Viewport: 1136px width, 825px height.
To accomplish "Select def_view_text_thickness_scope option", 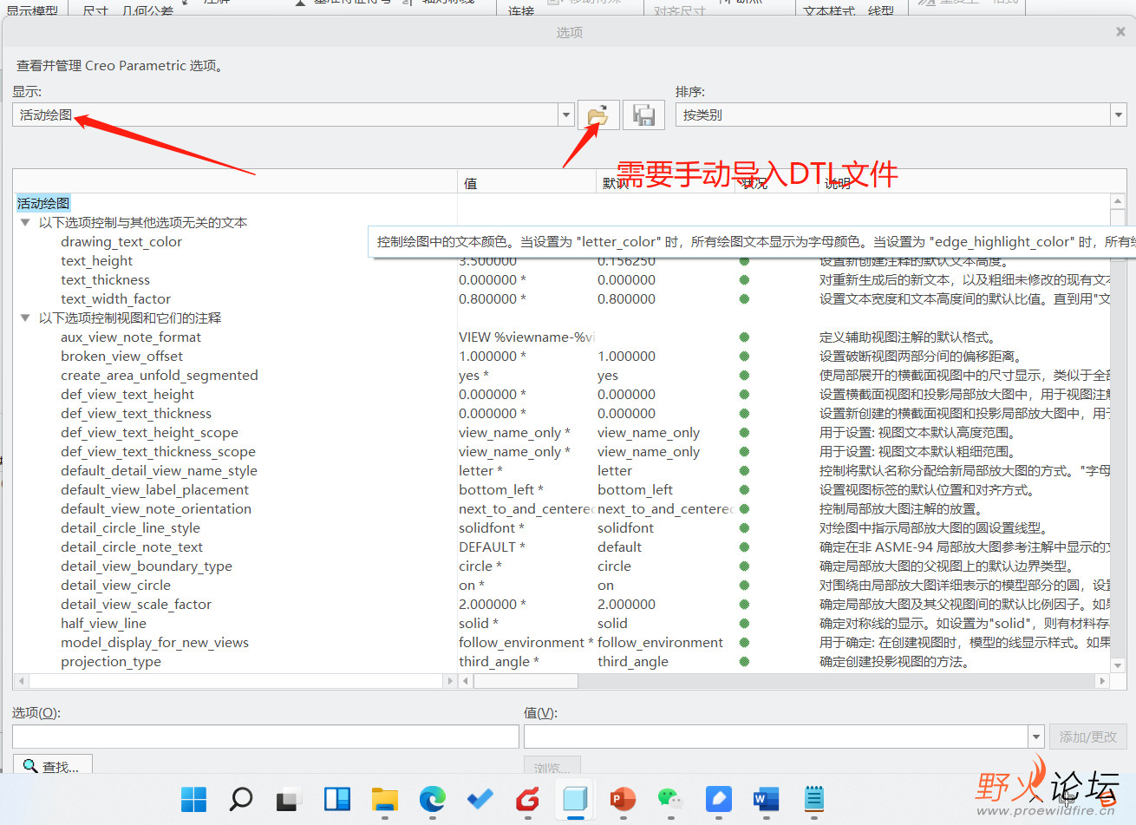I will (x=158, y=452).
